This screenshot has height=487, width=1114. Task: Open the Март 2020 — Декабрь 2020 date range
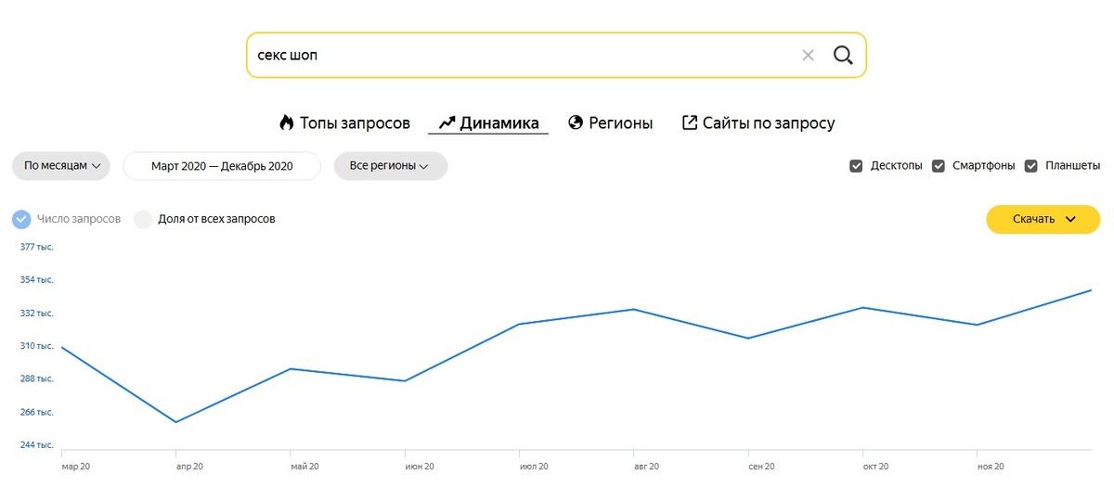pos(222,166)
